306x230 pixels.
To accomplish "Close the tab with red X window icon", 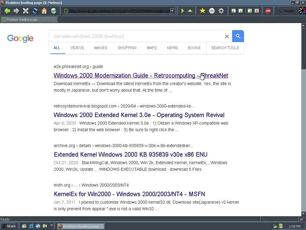I will 257,11.
